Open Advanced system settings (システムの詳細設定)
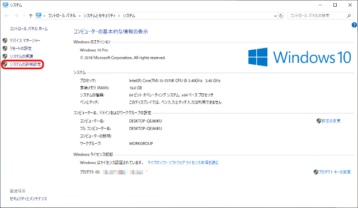Screen dimensions: 358x208 [25, 64]
